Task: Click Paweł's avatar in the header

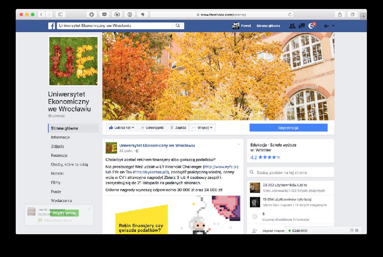Action: click(236, 26)
